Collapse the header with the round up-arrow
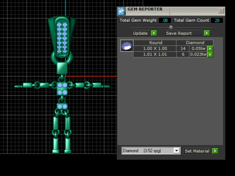235x176 pixels. coord(171,27)
